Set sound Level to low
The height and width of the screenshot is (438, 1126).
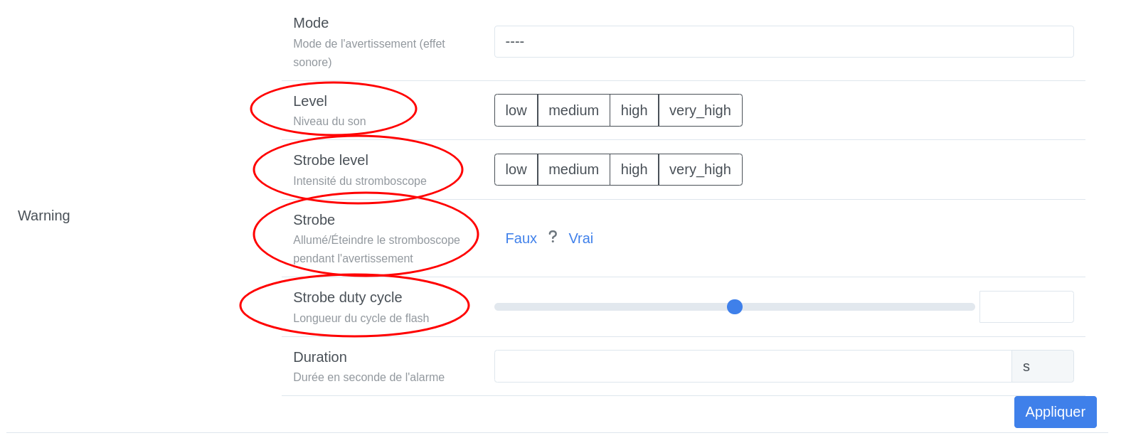(x=516, y=110)
